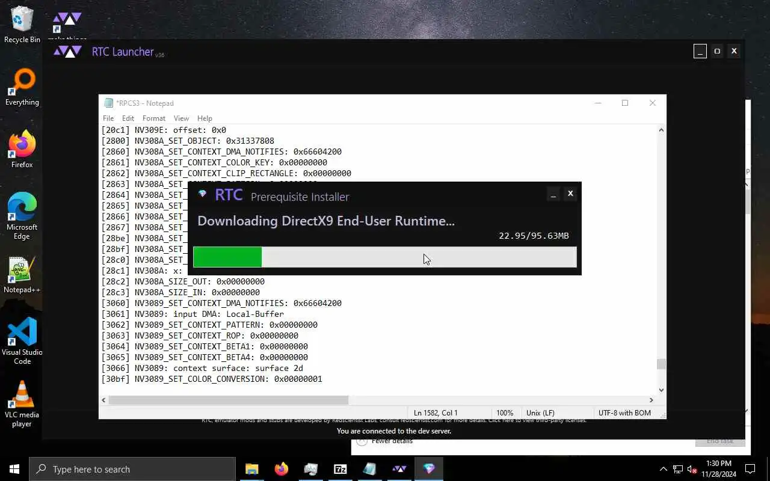Click Notepad's scroll right arrow

651,400
